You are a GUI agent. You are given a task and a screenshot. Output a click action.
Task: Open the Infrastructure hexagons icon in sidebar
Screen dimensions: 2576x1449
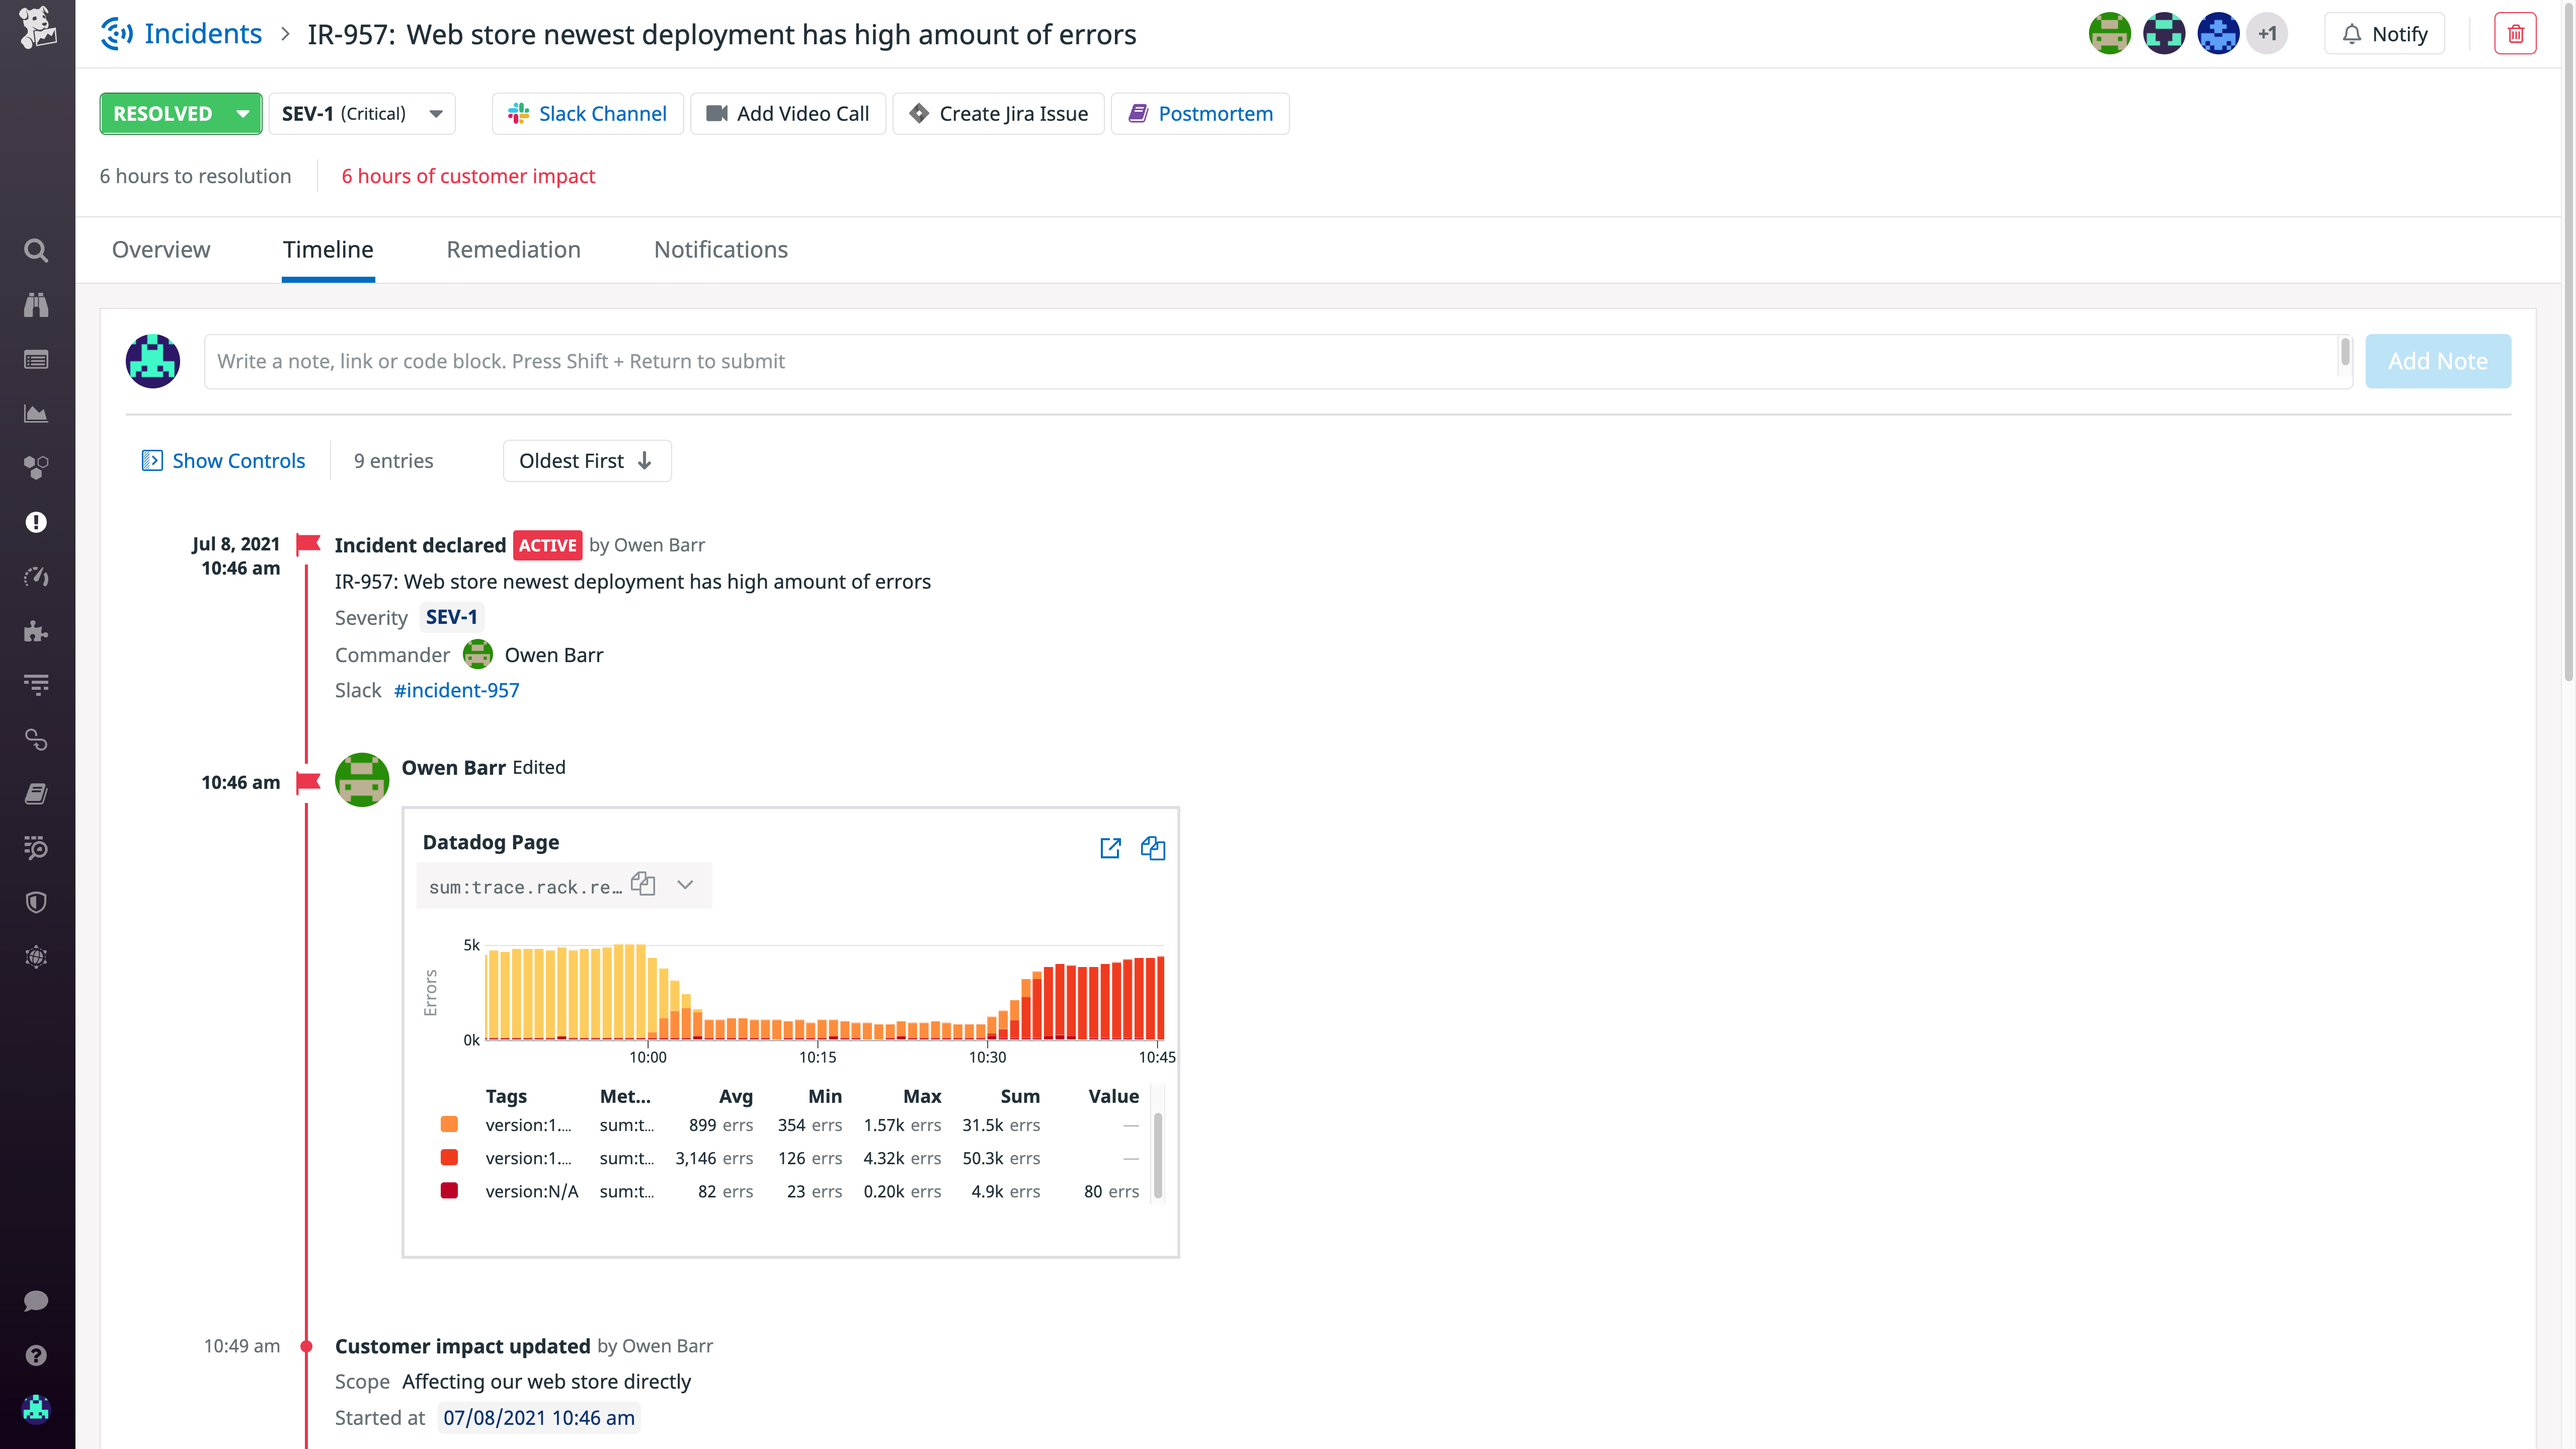tap(36, 467)
